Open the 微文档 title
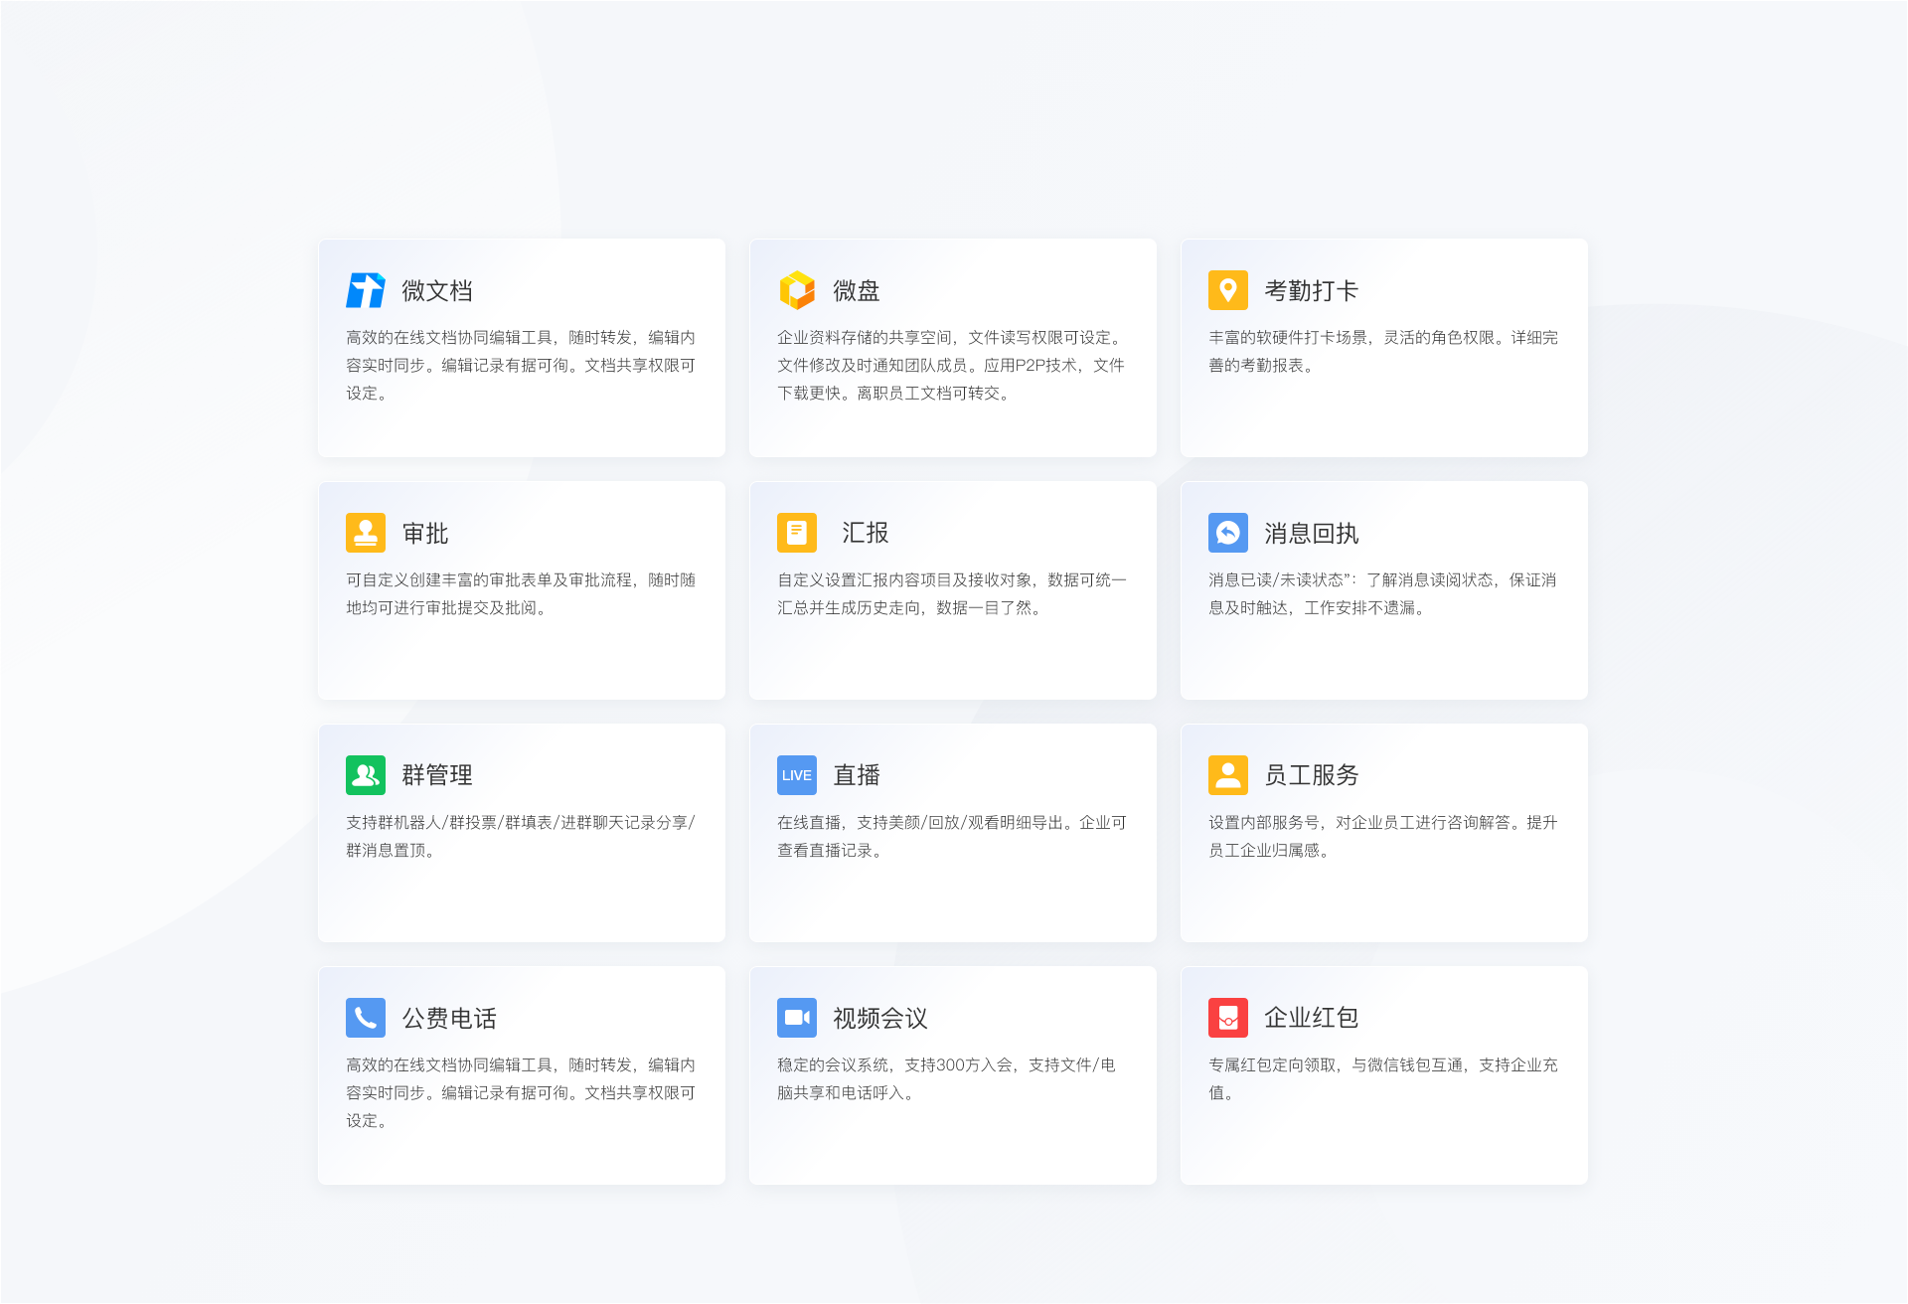This screenshot has width=1908, height=1304. pos(437,291)
